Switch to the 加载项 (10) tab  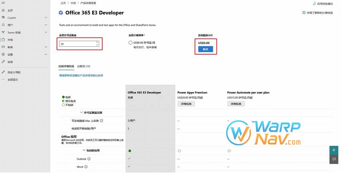[83, 66]
